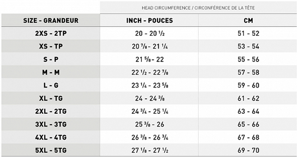Screen dimensions: 297x157
Task: Select the 5XL - 5TG size cell
Action: tap(51, 151)
